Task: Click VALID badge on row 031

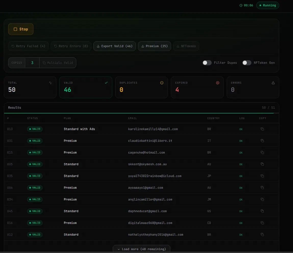Action: click(35, 141)
